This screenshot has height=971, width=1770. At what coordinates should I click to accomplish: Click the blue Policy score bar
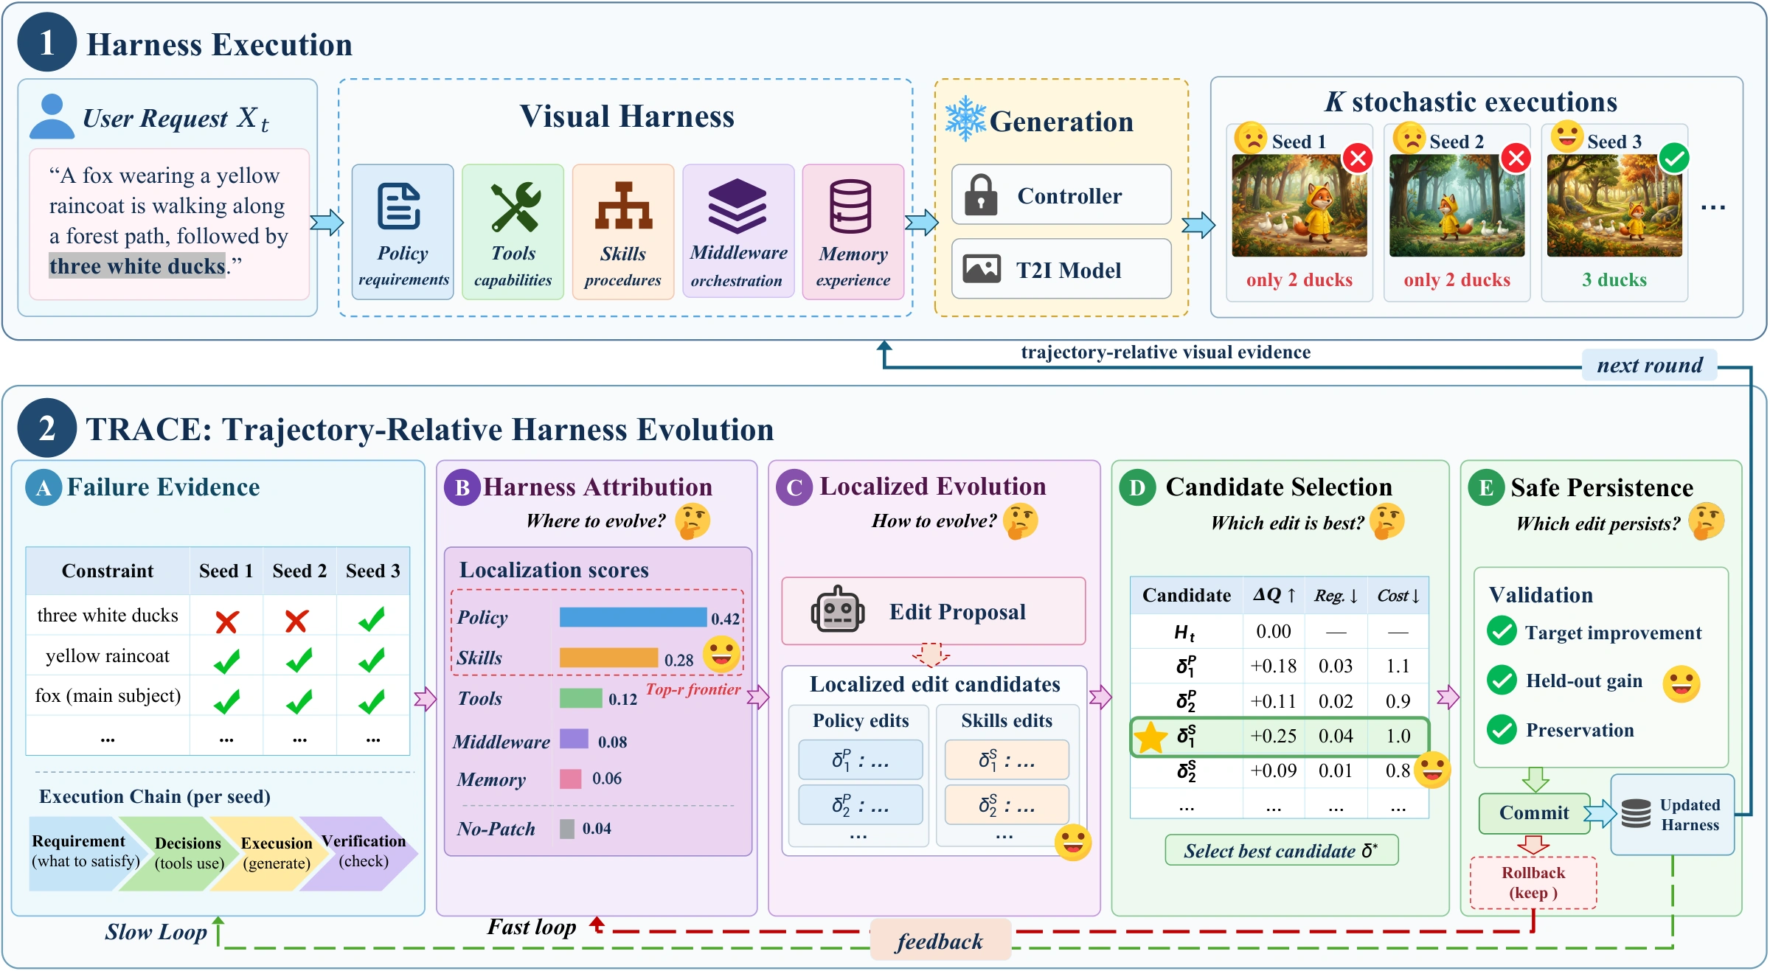[633, 617]
